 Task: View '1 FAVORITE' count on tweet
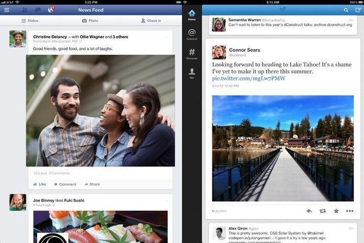coord(219,211)
